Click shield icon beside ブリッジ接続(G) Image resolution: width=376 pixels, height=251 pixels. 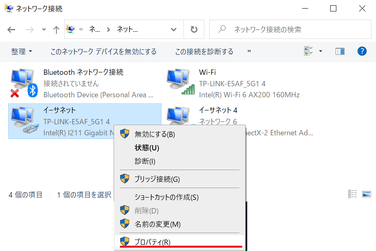tap(125, 179)
